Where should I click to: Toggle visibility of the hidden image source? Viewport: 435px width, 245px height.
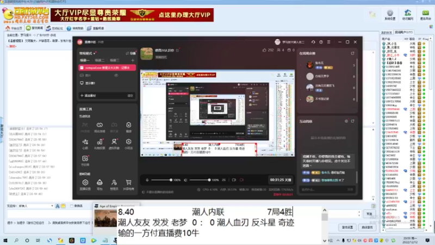116,75
